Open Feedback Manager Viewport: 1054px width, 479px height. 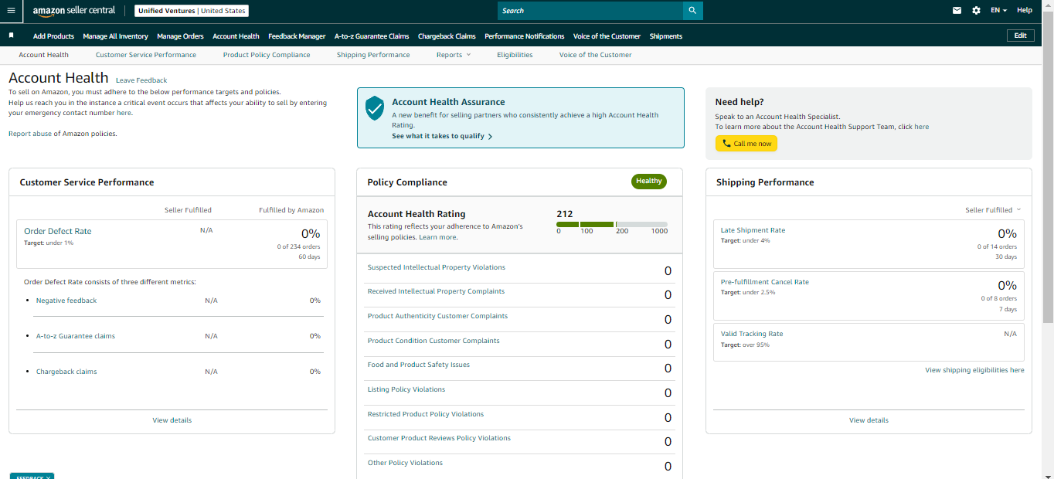point(297,36)
